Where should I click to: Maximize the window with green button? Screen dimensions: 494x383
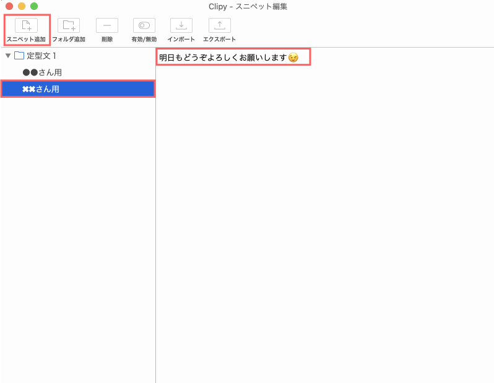[x=34, y=6]
